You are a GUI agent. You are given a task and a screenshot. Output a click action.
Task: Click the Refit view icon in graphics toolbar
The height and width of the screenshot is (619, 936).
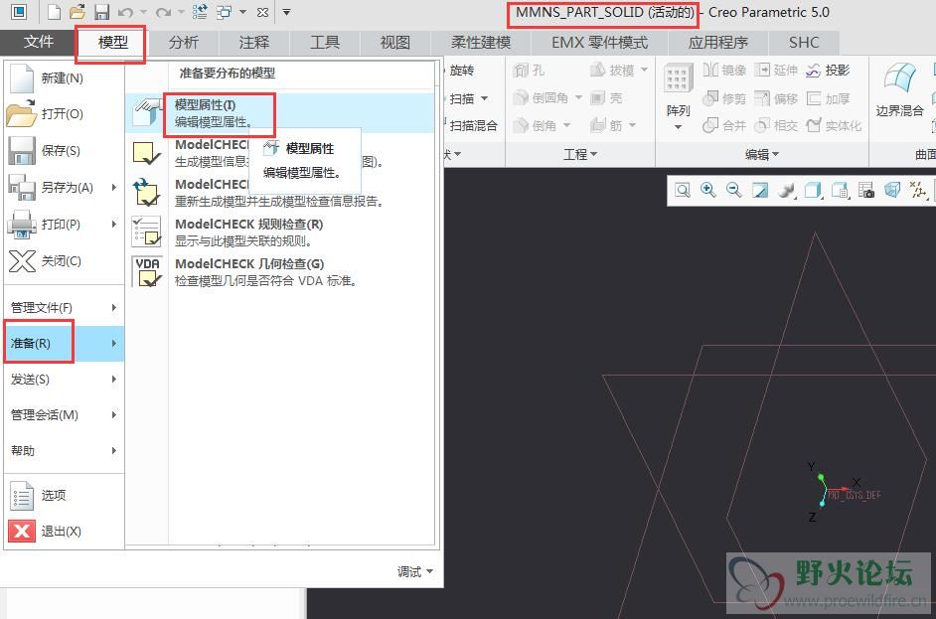pos(683,190)
